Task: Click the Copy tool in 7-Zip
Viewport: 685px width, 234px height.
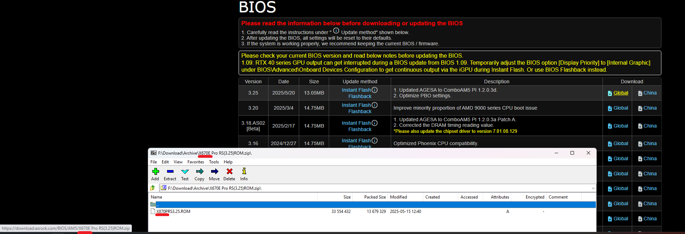Action: pyautogui.click(x=200, y=174)
